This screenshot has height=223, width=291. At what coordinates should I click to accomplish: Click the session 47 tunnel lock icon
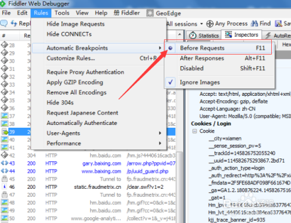pyautogui.click(x=4, y=195)
